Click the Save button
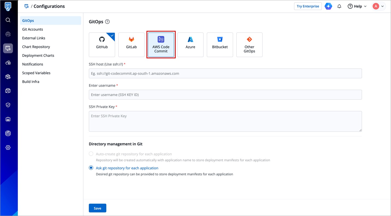391x216 pixels. 98,208
